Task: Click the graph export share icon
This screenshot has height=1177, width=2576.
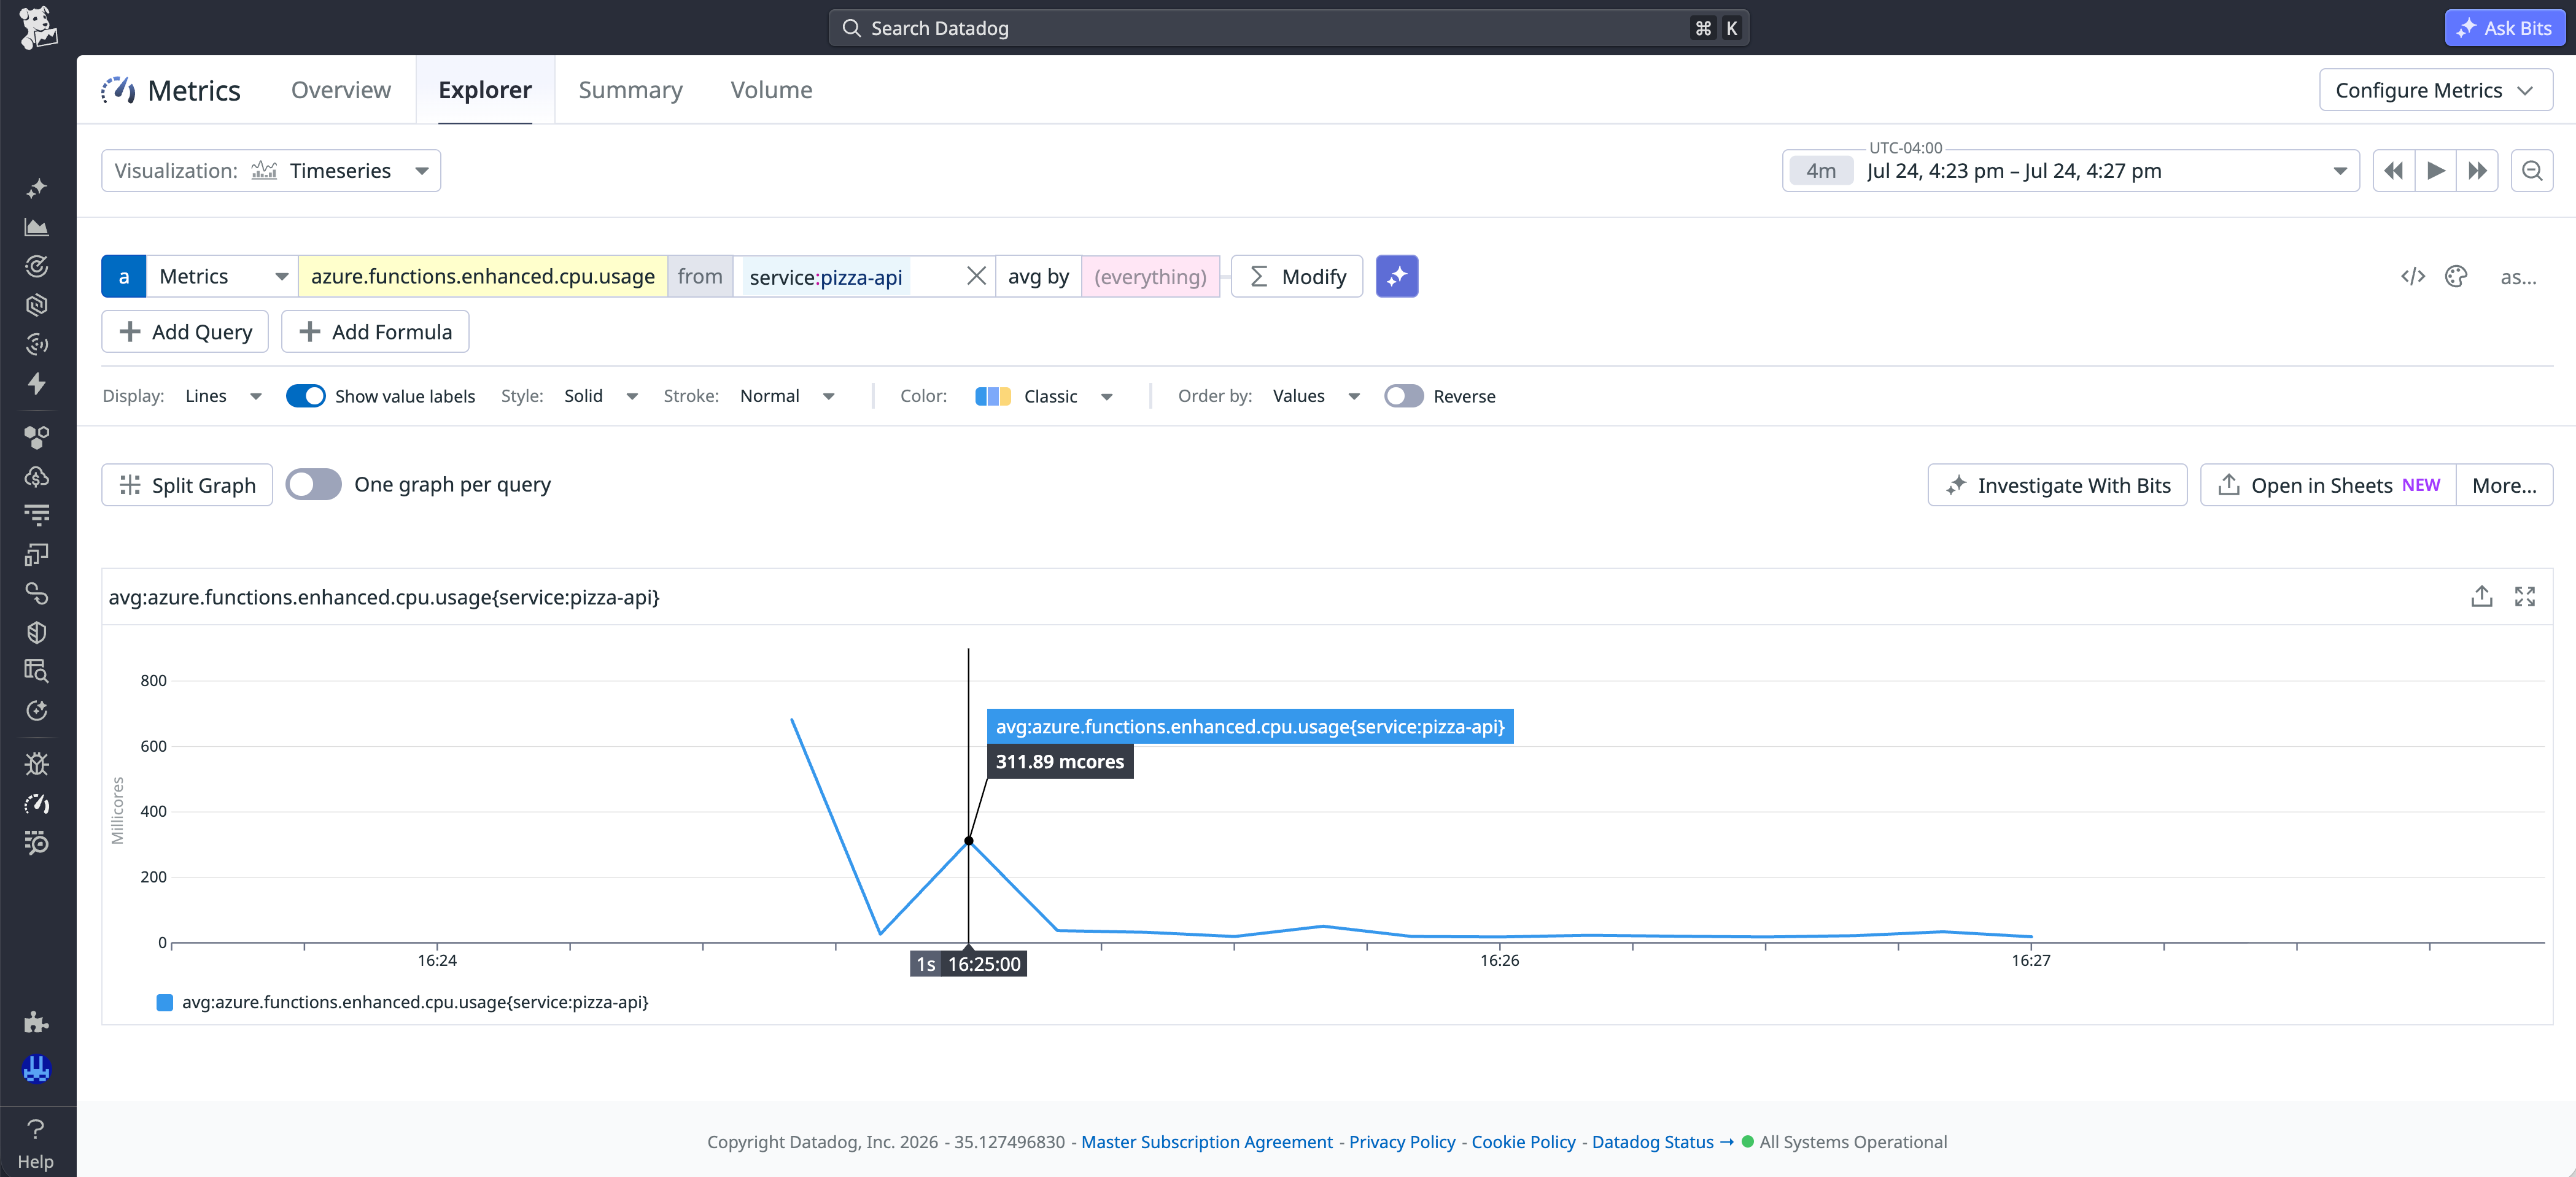Action: coord(2481,597)
